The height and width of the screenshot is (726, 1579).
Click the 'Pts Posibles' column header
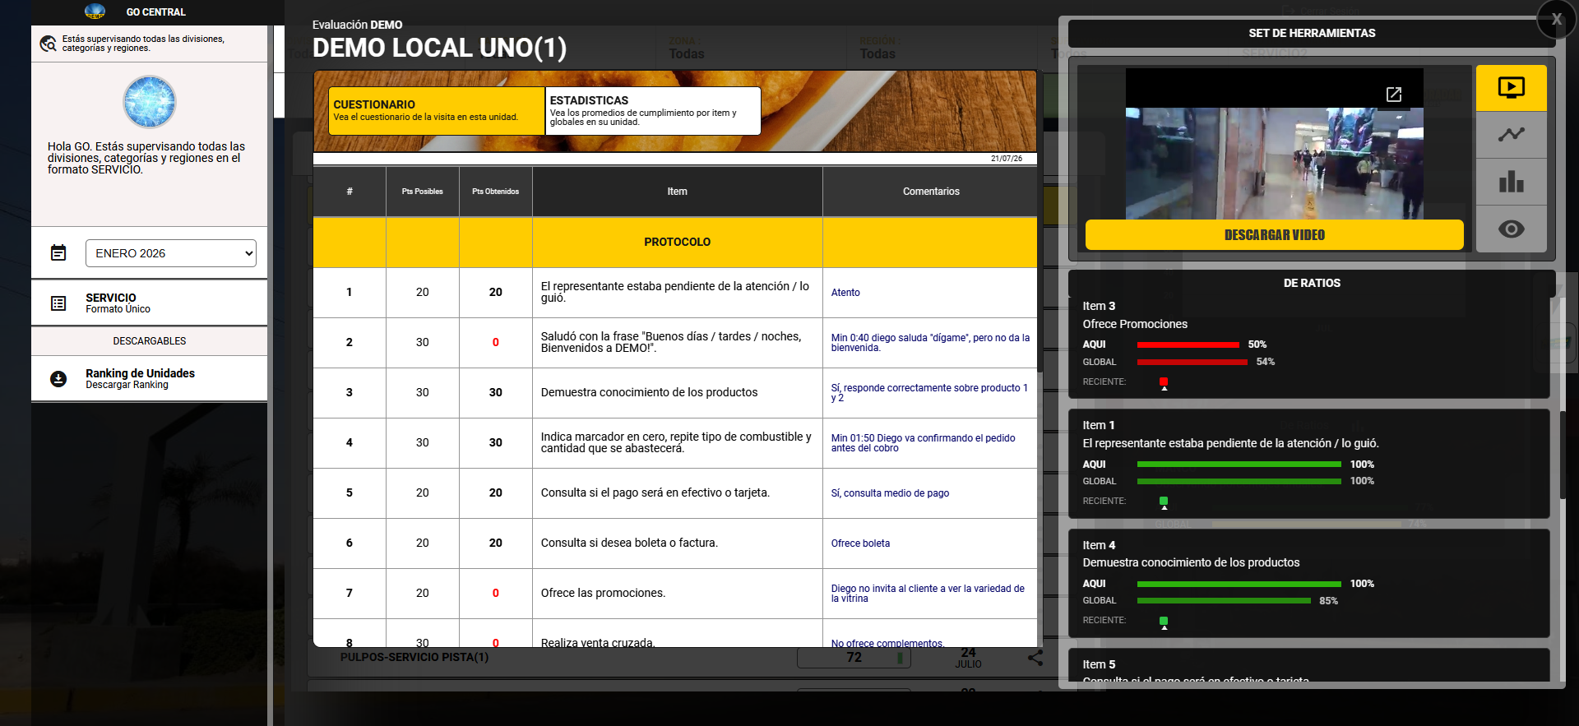423,192
